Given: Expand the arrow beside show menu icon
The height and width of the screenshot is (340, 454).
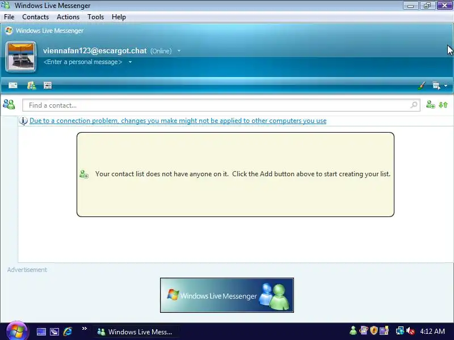Looking at the screenshot, I should (x=445, y=86).
